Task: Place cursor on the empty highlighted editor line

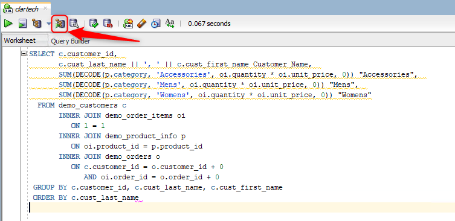Action: tap(242, 207)
